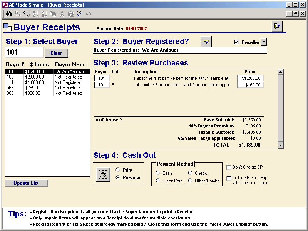Click the Auction Date 01/01/2002
This screenshot has width=308, height=231.
136,28
